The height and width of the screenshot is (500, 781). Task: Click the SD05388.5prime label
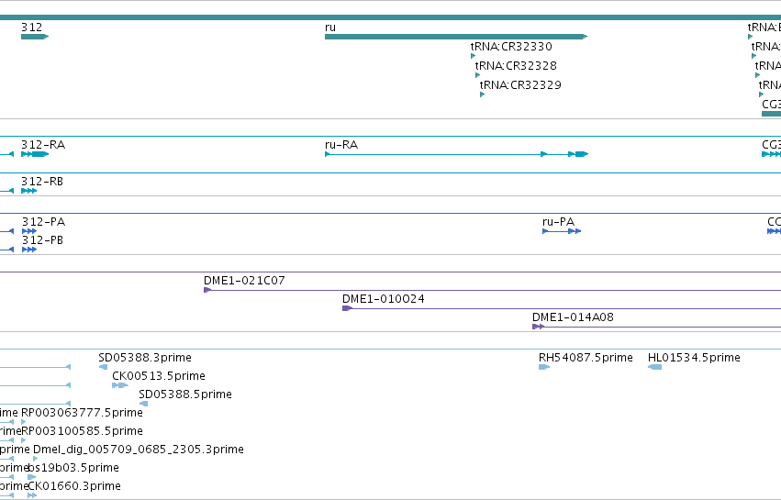click(185, 394)
